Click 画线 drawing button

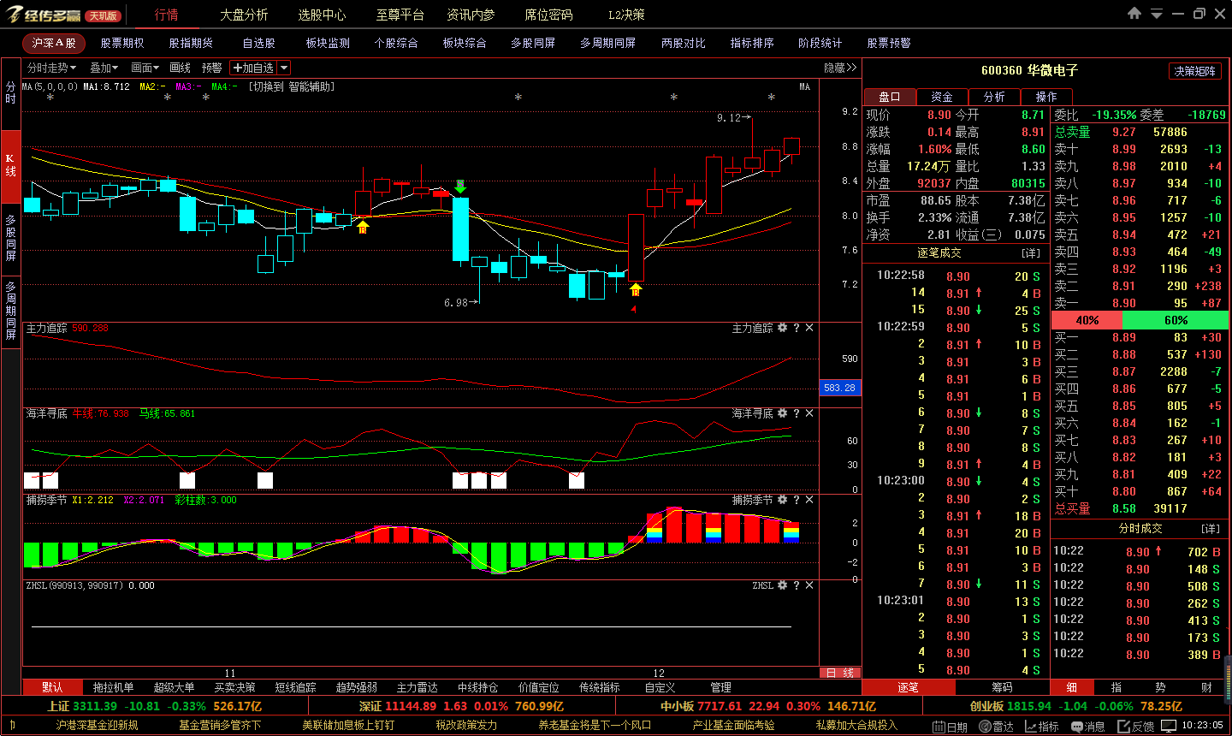181,68
